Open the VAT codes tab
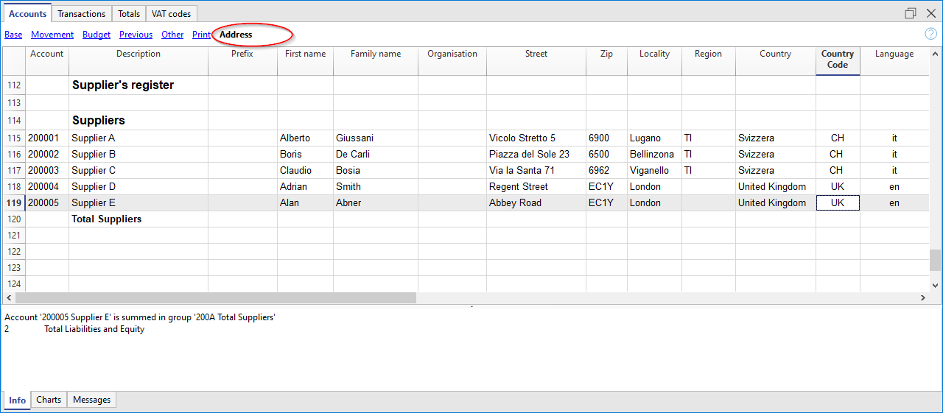This screenshot has width=943, height=413. pos(171,14)
